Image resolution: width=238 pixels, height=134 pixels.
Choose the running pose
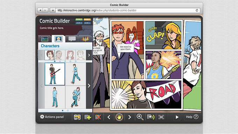(76, 74)
